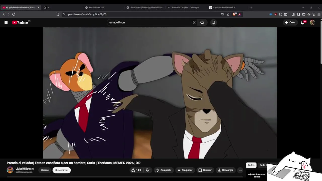Open browser extensions puzzle icon

(281, 14)
